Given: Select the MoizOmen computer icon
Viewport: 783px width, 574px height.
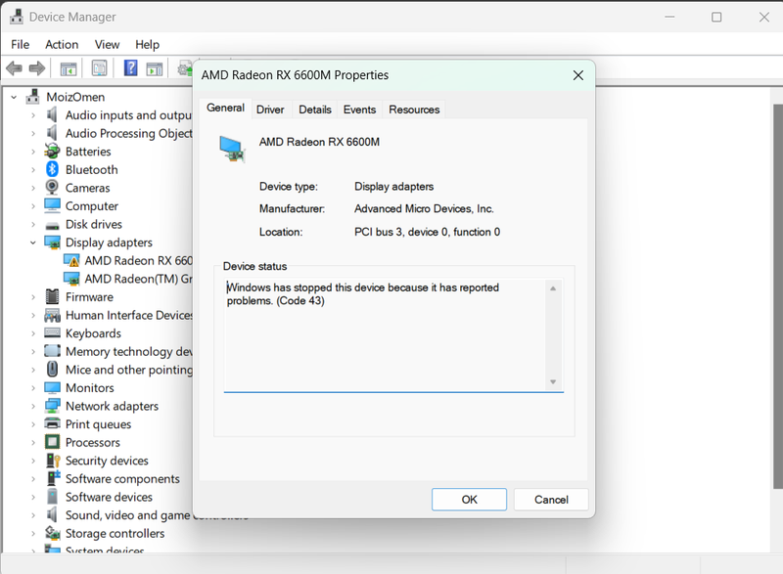Looking at the screenshot, I should (x=33, y=97).
